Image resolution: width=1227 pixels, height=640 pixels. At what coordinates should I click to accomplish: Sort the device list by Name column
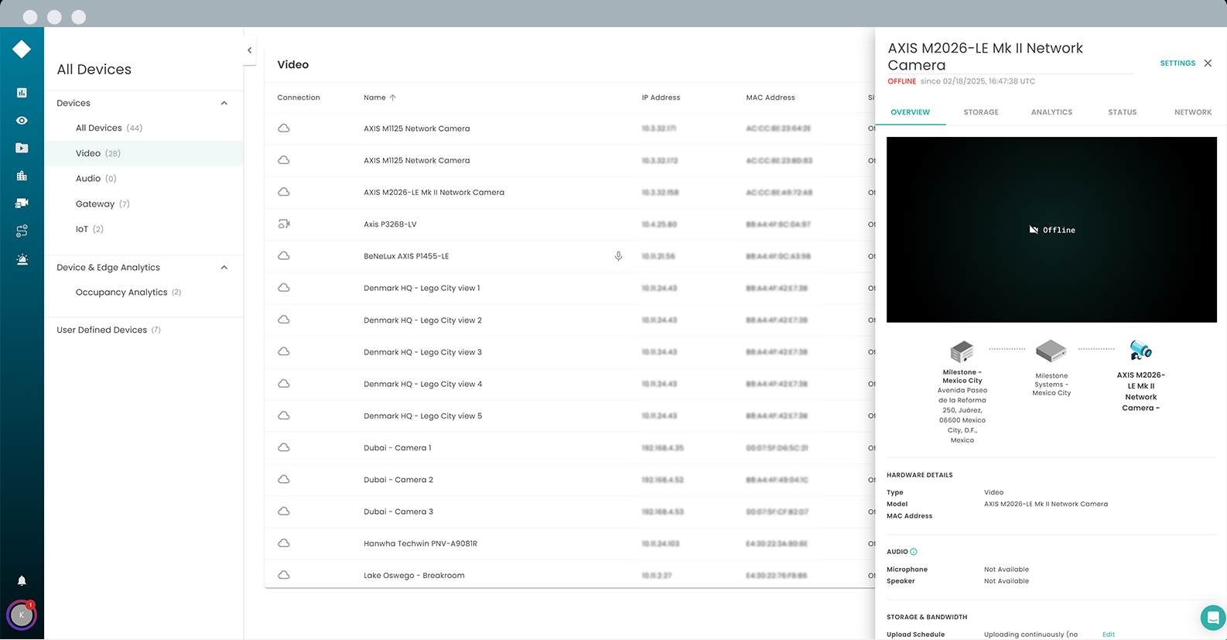375,98
